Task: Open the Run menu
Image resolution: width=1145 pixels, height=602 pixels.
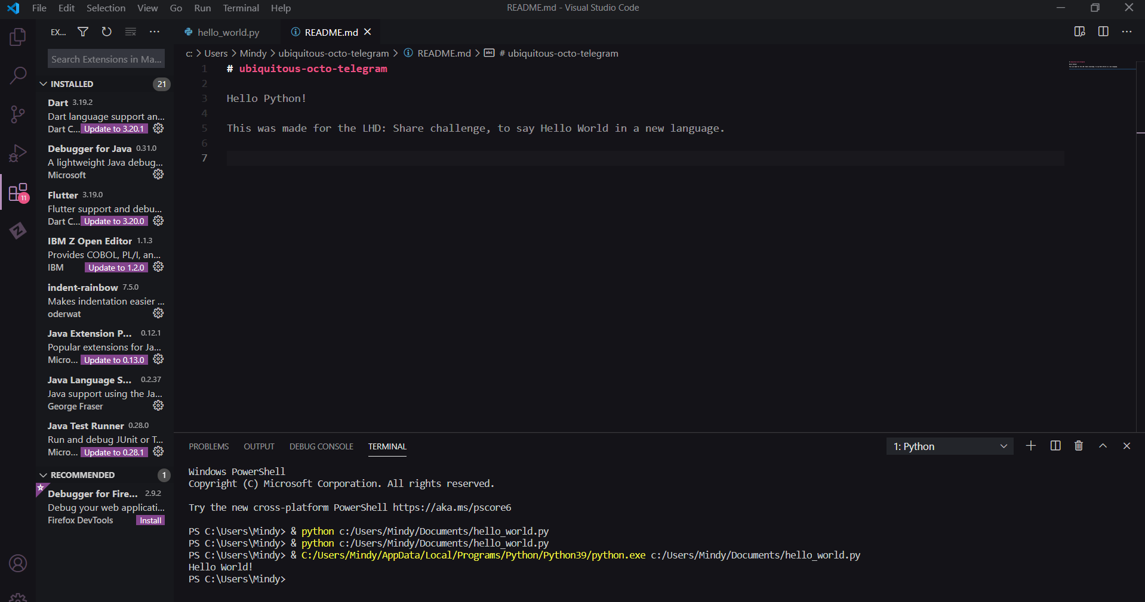Action: coord(202,8)
